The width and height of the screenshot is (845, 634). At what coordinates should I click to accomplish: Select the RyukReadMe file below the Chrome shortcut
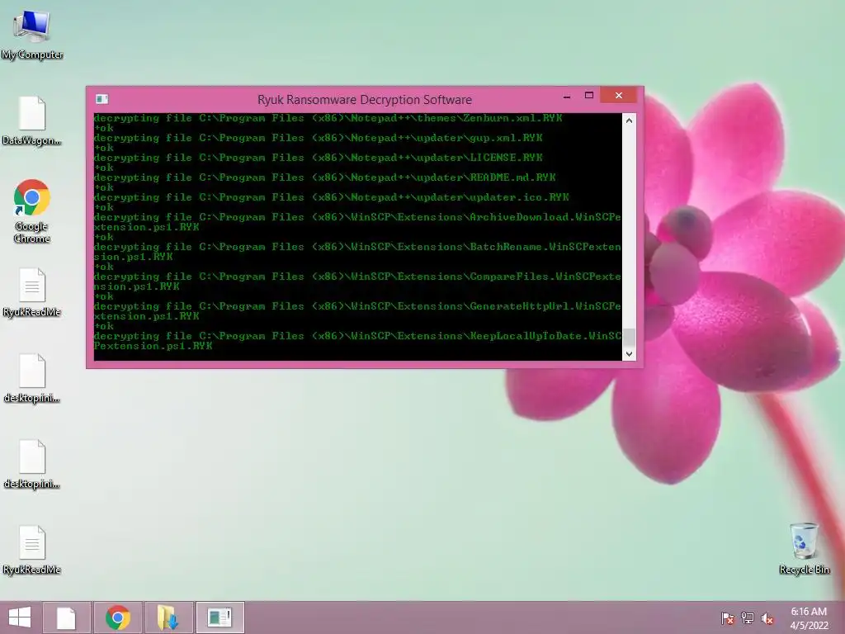[32, 293]
